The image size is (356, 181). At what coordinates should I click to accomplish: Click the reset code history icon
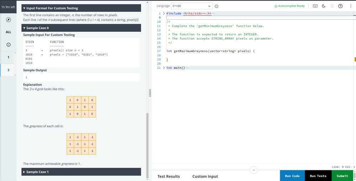[x=332, y=6]
